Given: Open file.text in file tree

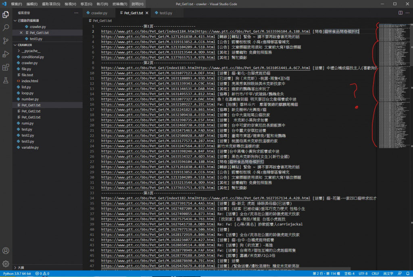Looking at the screenshot, I should pos(27,75).
